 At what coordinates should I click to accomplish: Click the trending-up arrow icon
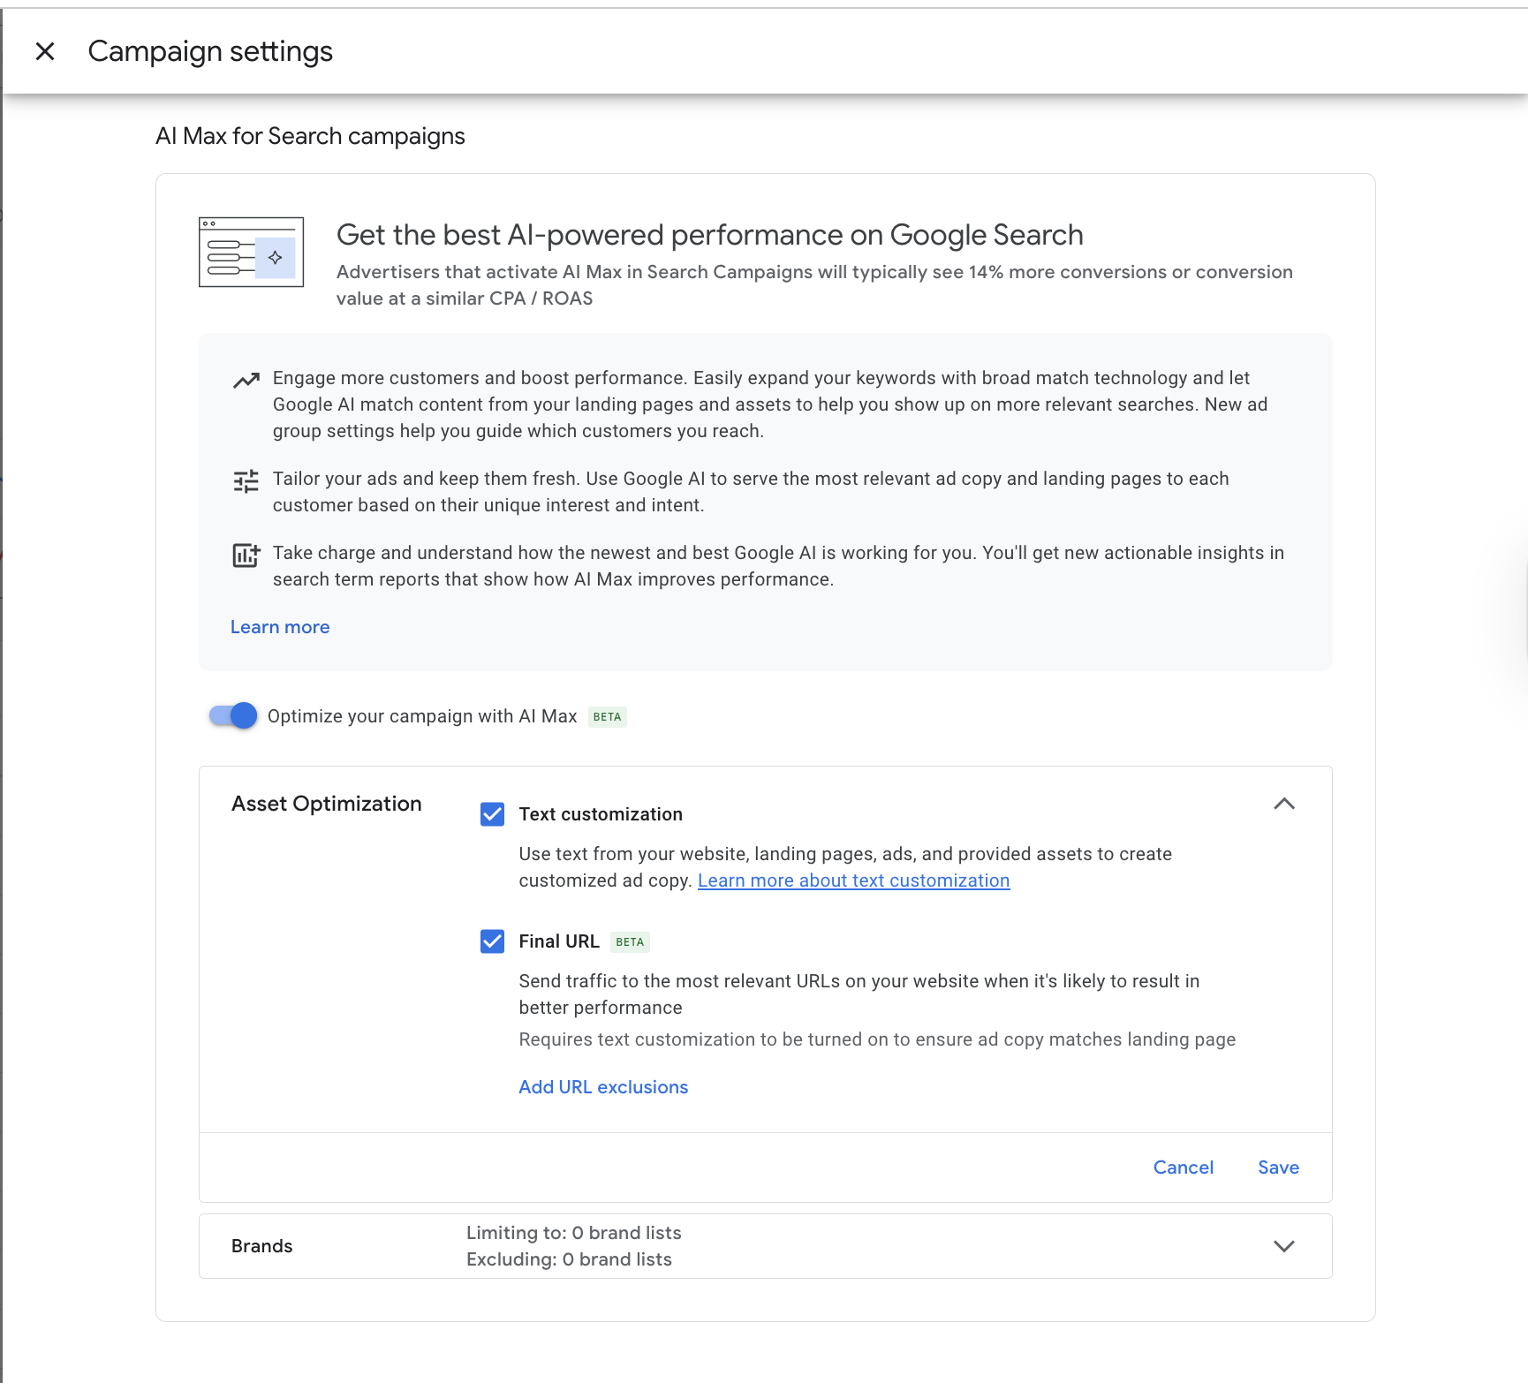tap(246, 380)
